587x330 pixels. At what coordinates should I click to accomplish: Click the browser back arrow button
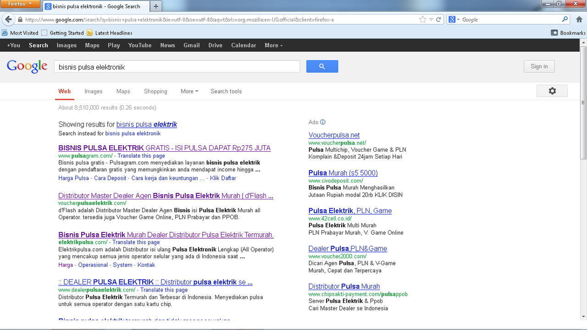[8, 20]
